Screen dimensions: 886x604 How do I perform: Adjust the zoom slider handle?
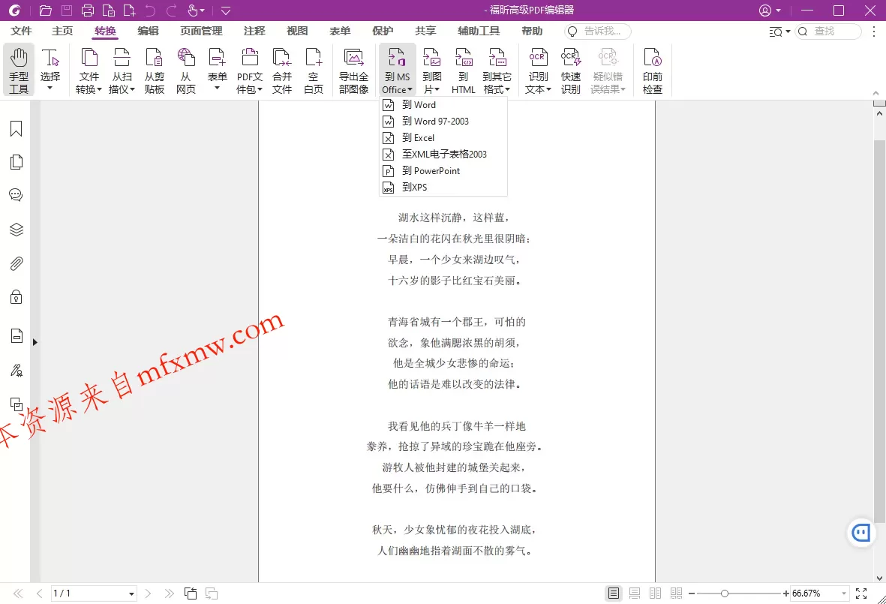[725, 593]
